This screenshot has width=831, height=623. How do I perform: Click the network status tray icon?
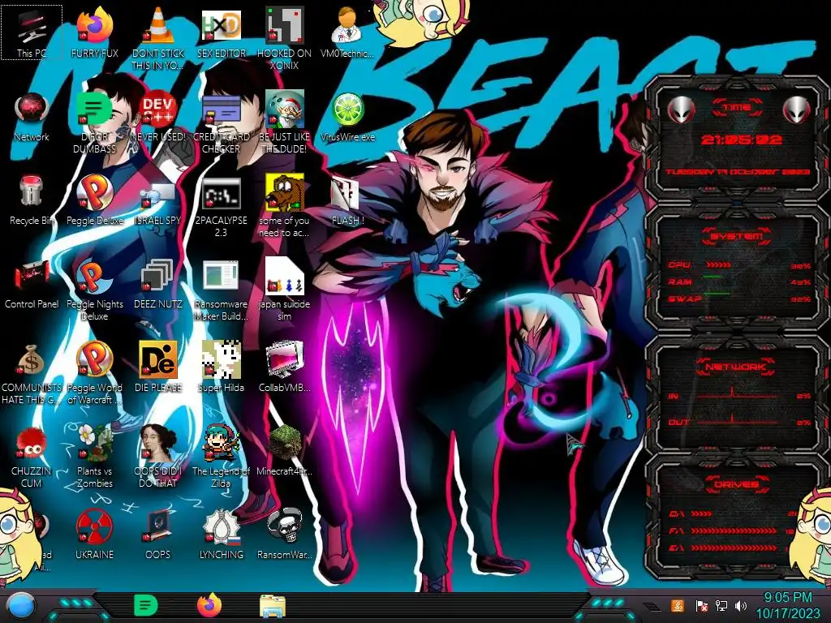tap(721, 605)
